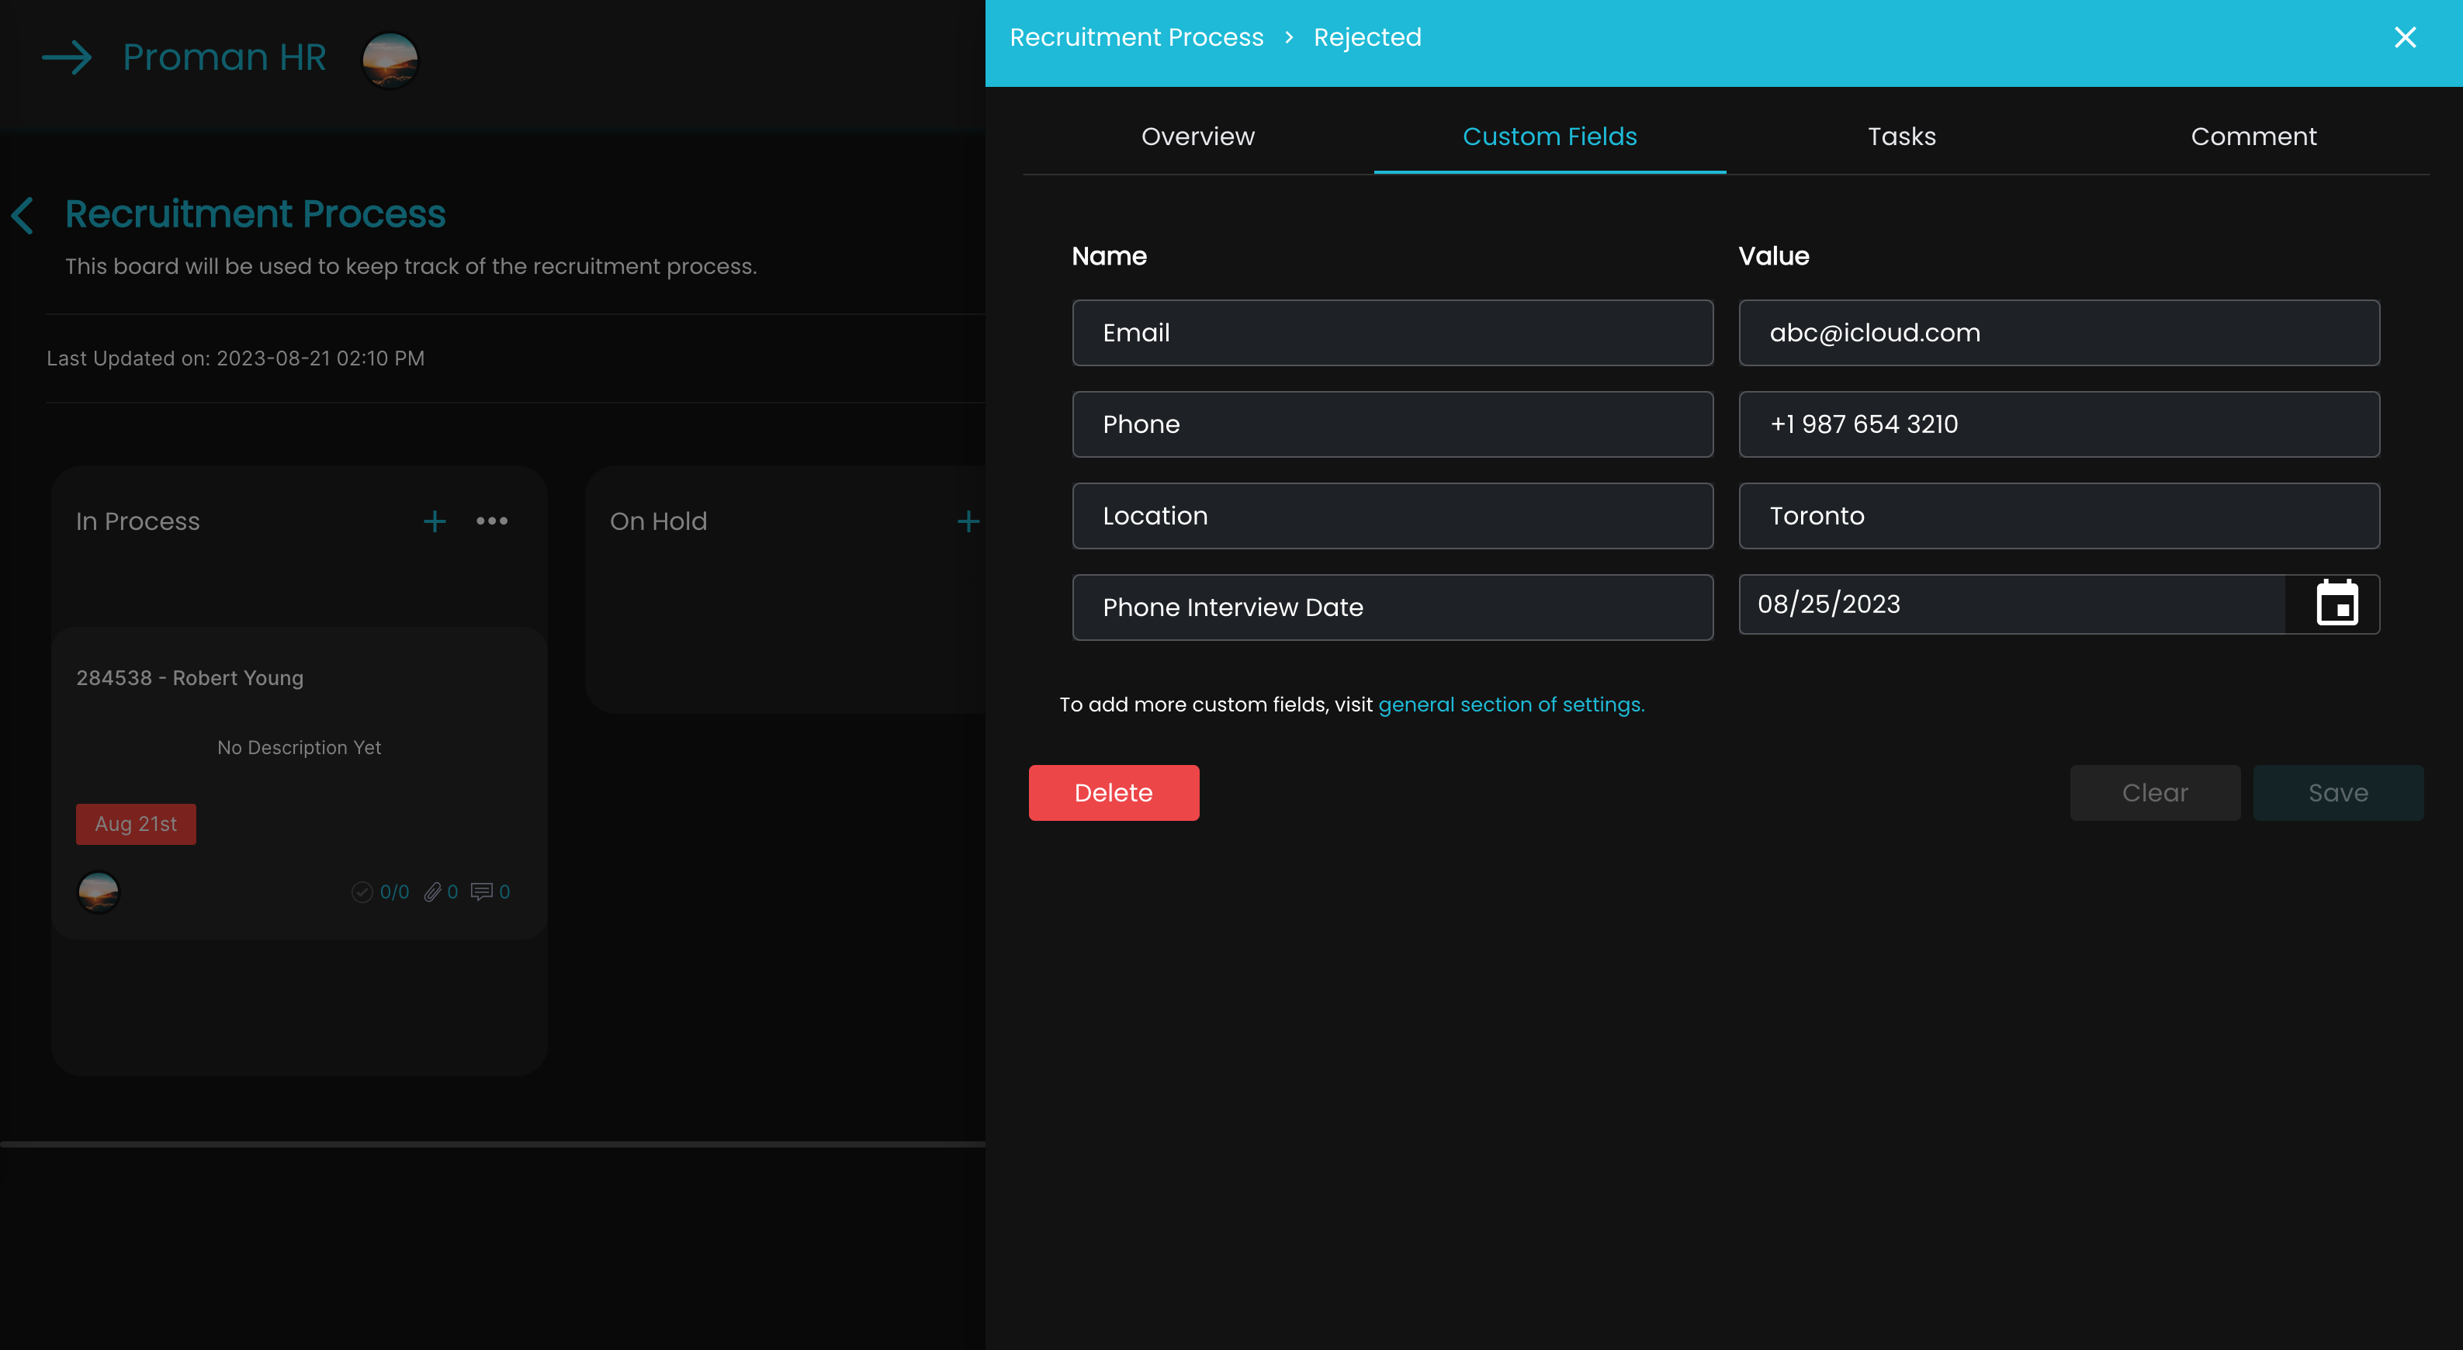Open general section of settings link
The image size is (2463, 1350).
1511,704
